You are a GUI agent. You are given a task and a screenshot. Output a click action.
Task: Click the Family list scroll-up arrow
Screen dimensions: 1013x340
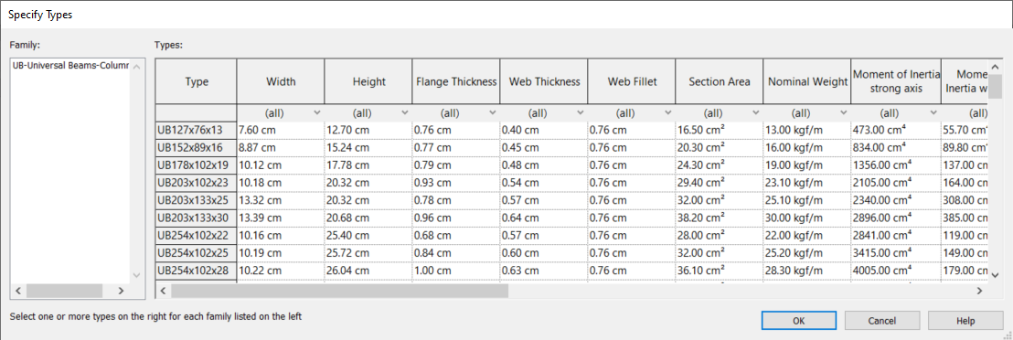[136, 66]
